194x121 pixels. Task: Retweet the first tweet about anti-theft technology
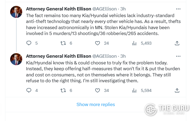coord(63,43)
